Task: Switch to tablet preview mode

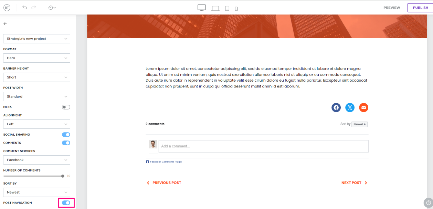Action: [227, 8]
